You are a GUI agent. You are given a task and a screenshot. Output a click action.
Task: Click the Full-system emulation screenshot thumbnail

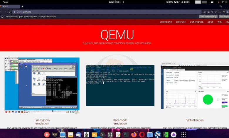[42, 85]
